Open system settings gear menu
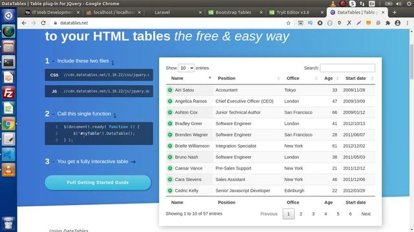Viewport: 414px width, 232px height. point(409,4)
